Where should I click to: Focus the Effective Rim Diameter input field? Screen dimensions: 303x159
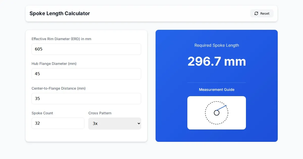pyautogui.click(x=86, y=49)
